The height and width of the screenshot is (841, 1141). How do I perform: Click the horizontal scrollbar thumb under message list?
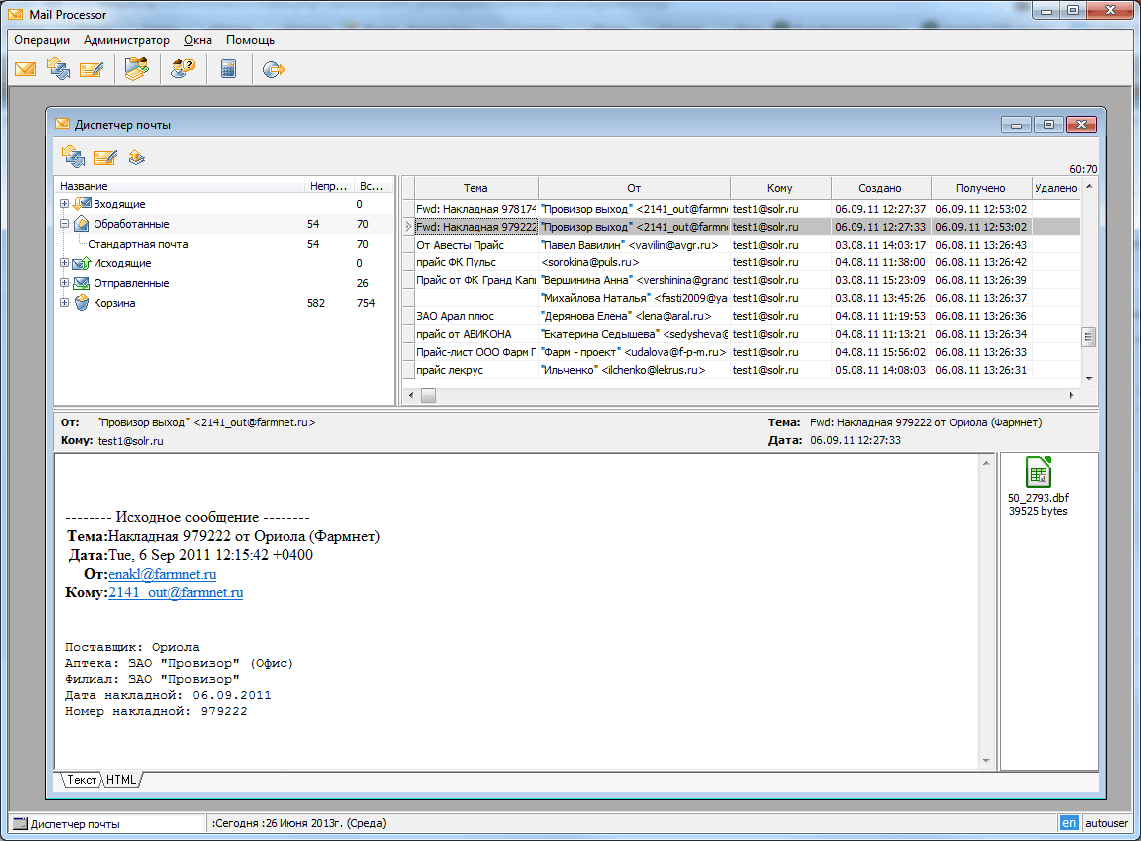(x=428, y=395)
